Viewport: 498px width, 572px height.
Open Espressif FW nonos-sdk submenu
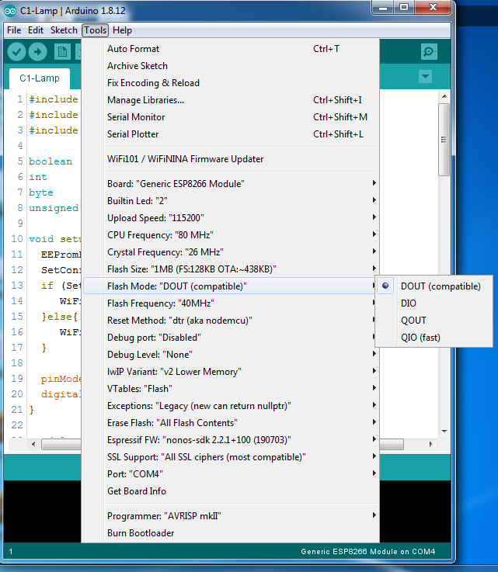[231, 440]
